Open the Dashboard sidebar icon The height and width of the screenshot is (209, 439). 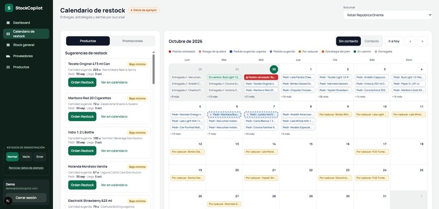click(8, 23)
